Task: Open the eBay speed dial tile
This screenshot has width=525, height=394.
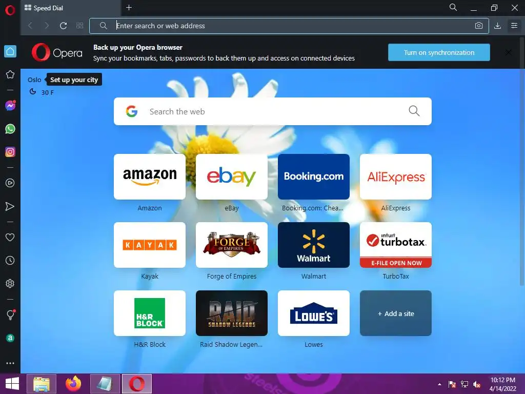Action: [232, 176]
